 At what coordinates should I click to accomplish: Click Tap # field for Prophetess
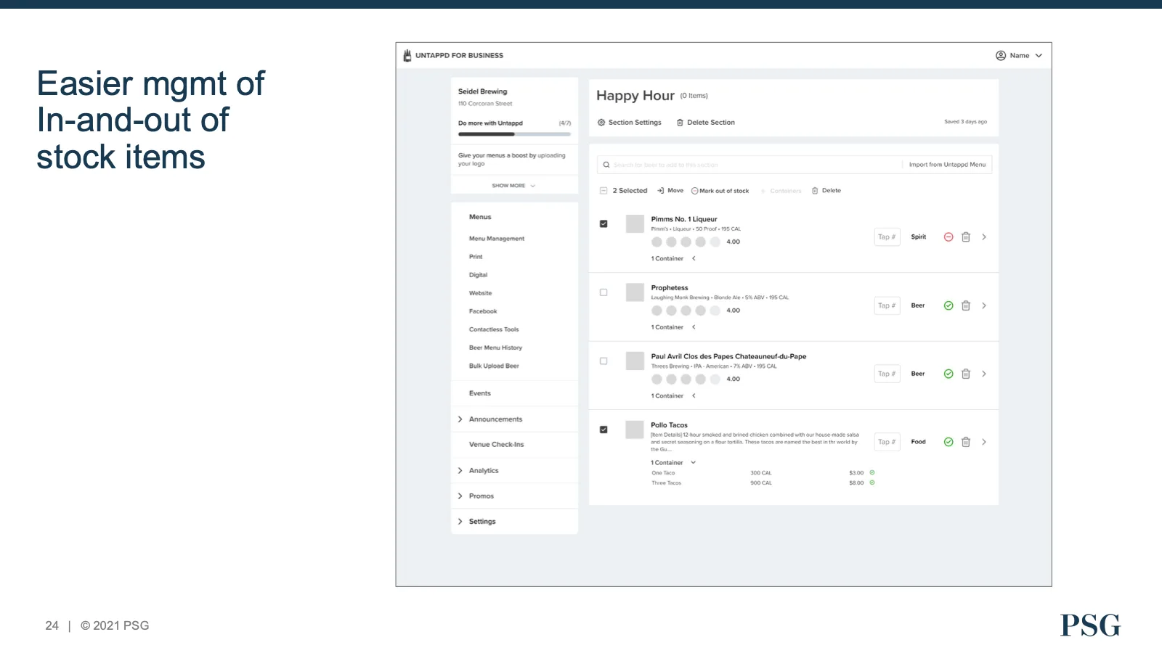[887, 305]
